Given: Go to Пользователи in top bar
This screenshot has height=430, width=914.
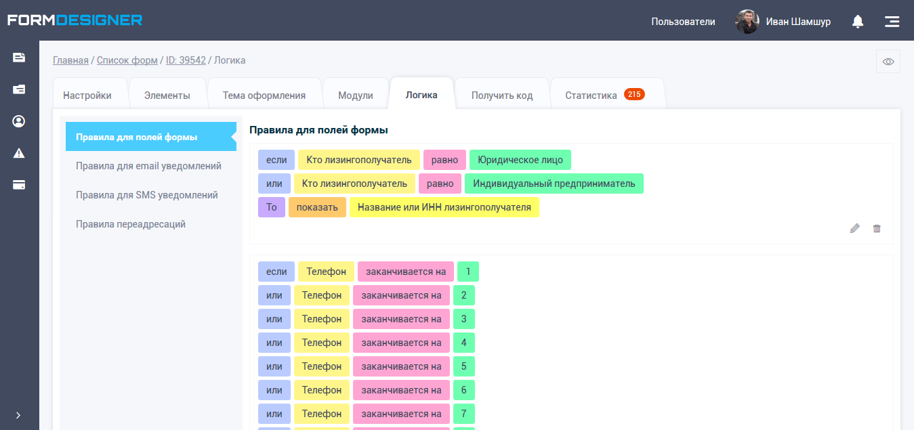Looking at the screenshot, I should pos(683,22).
